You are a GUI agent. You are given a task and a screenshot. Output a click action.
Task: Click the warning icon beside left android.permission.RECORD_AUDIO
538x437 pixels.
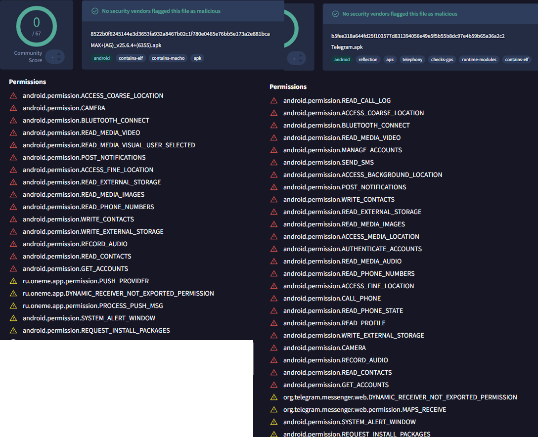point(13,244)
